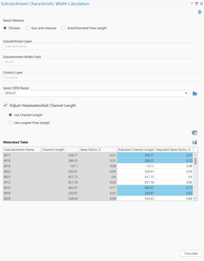Screen dimensions: 204x261
Task: Expand the DEM.tif selection list
Action: coord(187,93)
